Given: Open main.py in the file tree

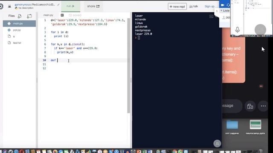Looking at the screenshot, I should 19,23.
